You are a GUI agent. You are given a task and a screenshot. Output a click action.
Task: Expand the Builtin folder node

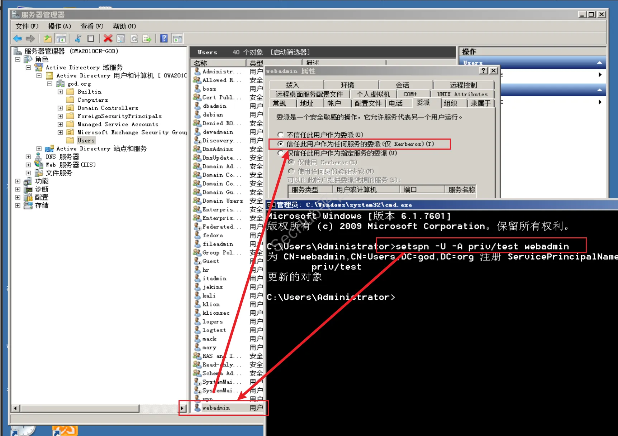60,92
